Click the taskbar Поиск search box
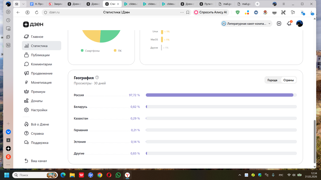This screenshot has height=180, width=321. [x=35, y=175]
